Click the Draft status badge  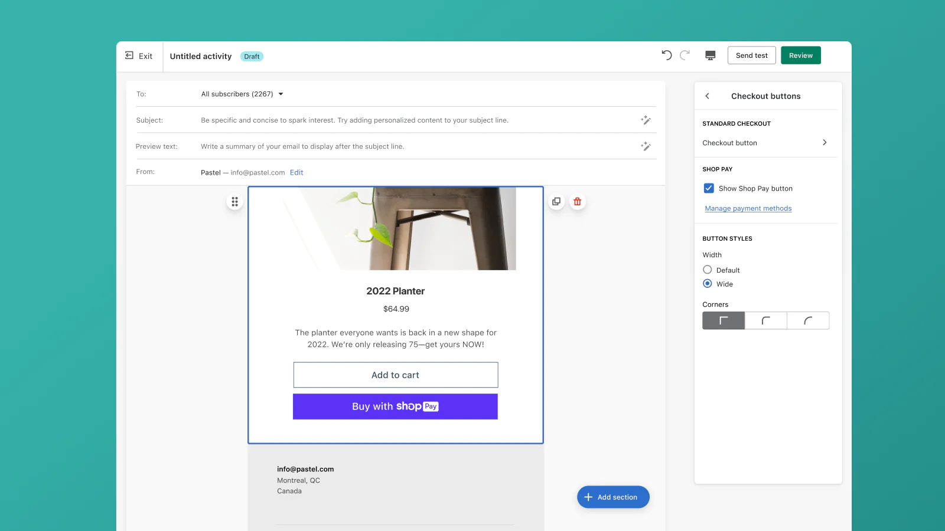pyautogui.click(x=252, y=57)
